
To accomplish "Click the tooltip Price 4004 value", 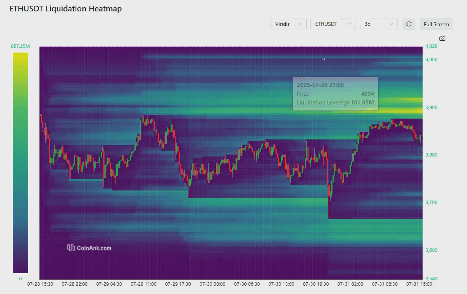I will [367, 94].
